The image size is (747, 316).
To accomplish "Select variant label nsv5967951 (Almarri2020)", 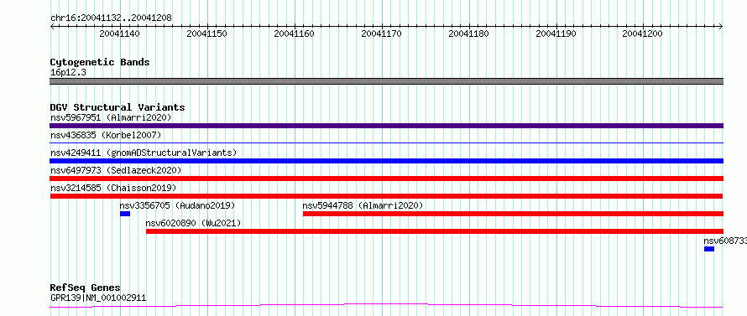I will click(111, 117).
